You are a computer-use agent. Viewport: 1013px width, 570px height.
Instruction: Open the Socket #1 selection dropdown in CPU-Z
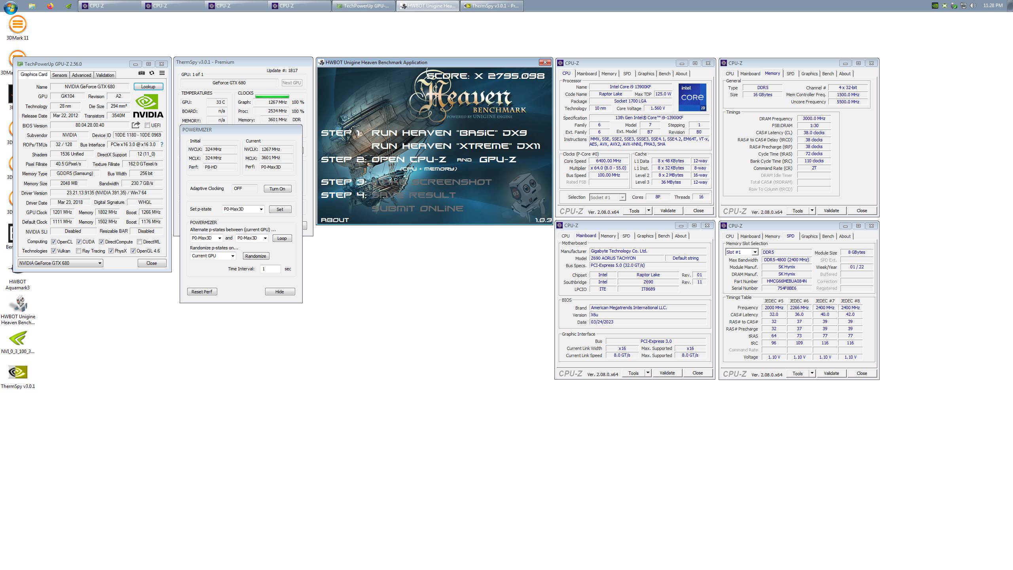(x=607, y=198)
